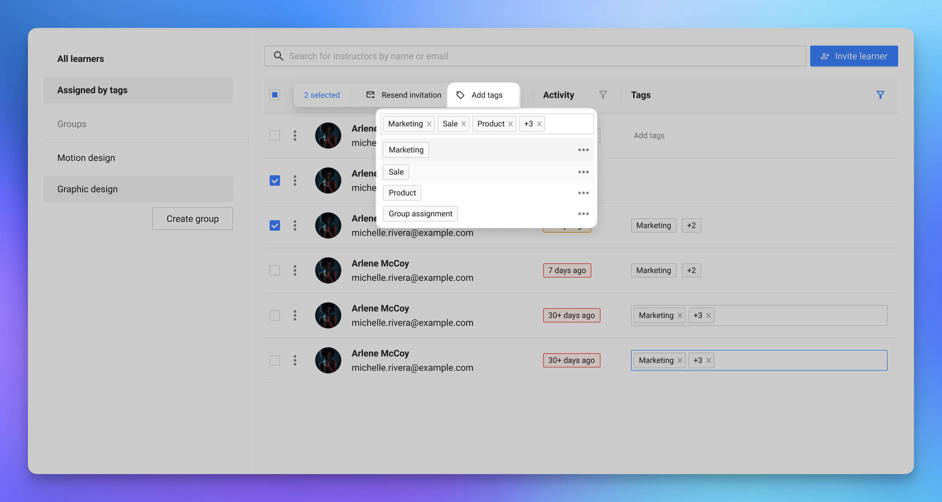Check the fifth learner row checkbox
This screenshot has height=502, width=942.
[x=275, y=316]
